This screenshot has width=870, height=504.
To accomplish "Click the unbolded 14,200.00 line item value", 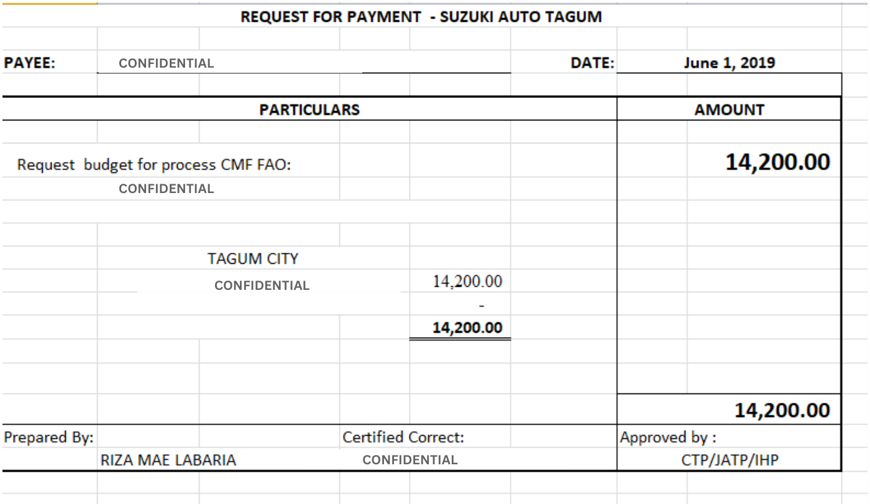I will pyautogui.click(x=467, y=282).
